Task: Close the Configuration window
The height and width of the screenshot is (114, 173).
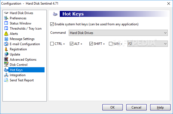Action: (169, 4)
